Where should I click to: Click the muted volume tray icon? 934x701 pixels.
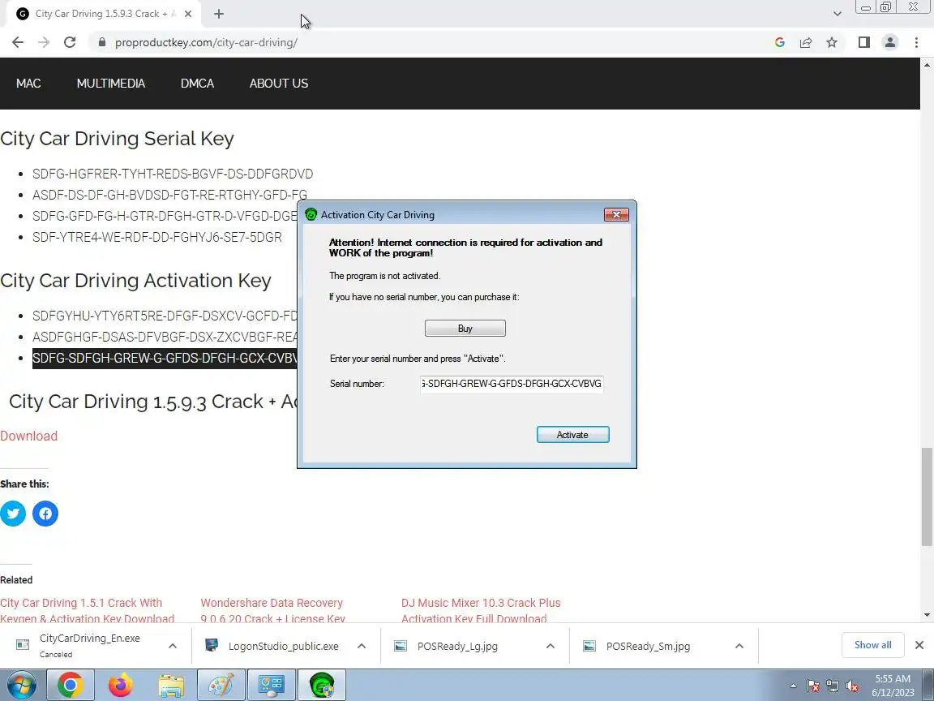(x=852, y=686)
